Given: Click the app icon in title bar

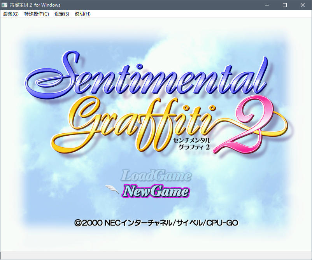Looking at the screenshot, I should pyautogui.click(x=4, y=5).
